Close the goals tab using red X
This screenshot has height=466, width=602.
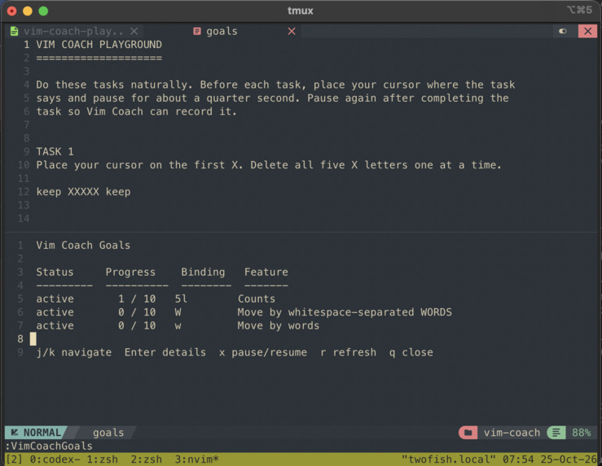pos(292,31)
